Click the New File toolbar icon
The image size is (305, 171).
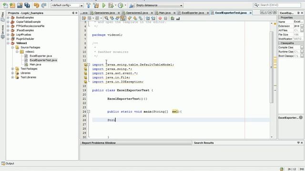point(5,5)
